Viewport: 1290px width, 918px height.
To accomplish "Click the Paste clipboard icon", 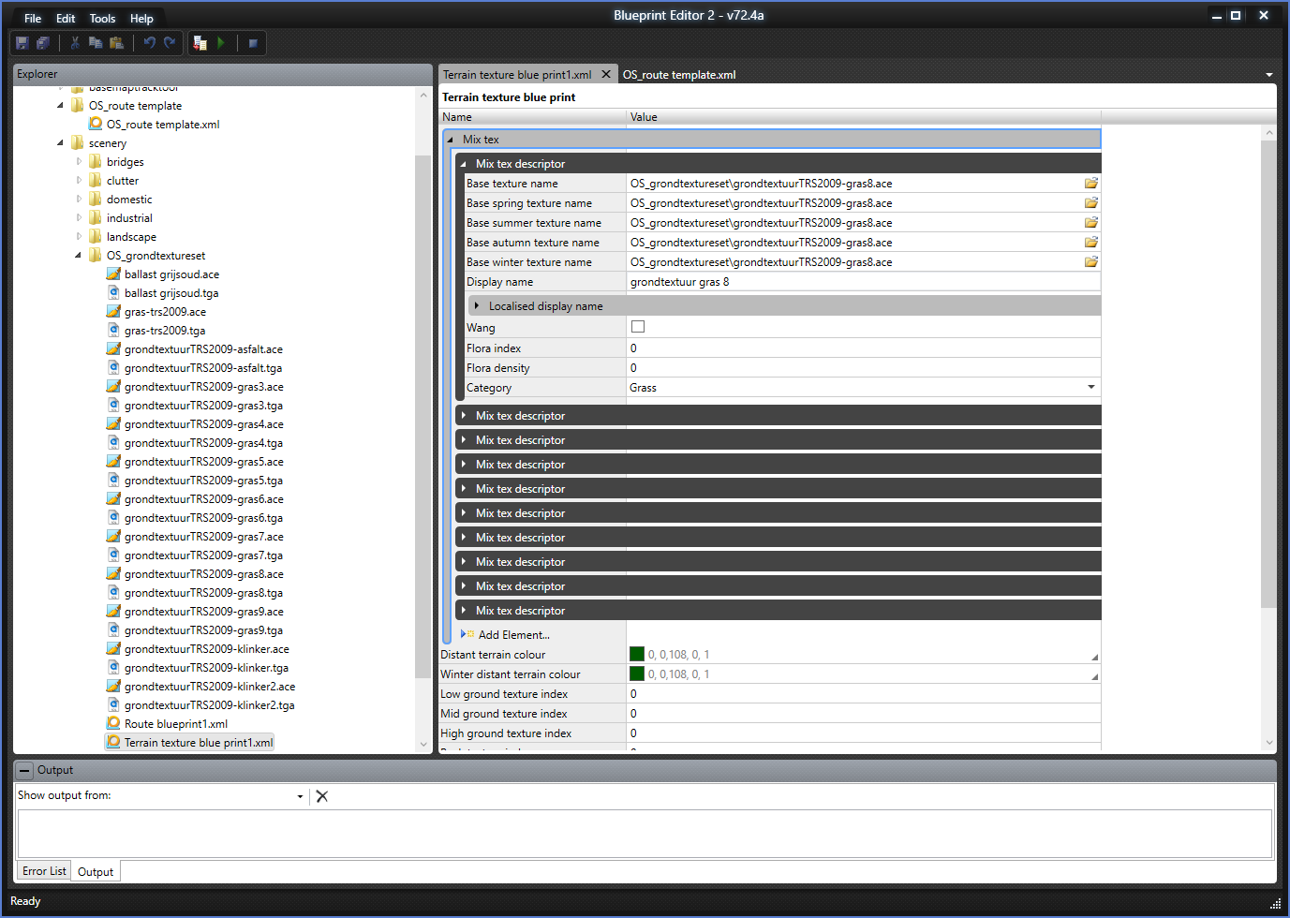I will click(116, 43).
